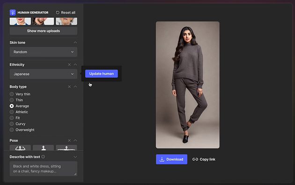The image size is (295, 185).
Task: Choose the standing pose thumbnail in the middle
Action: point(44,148)
